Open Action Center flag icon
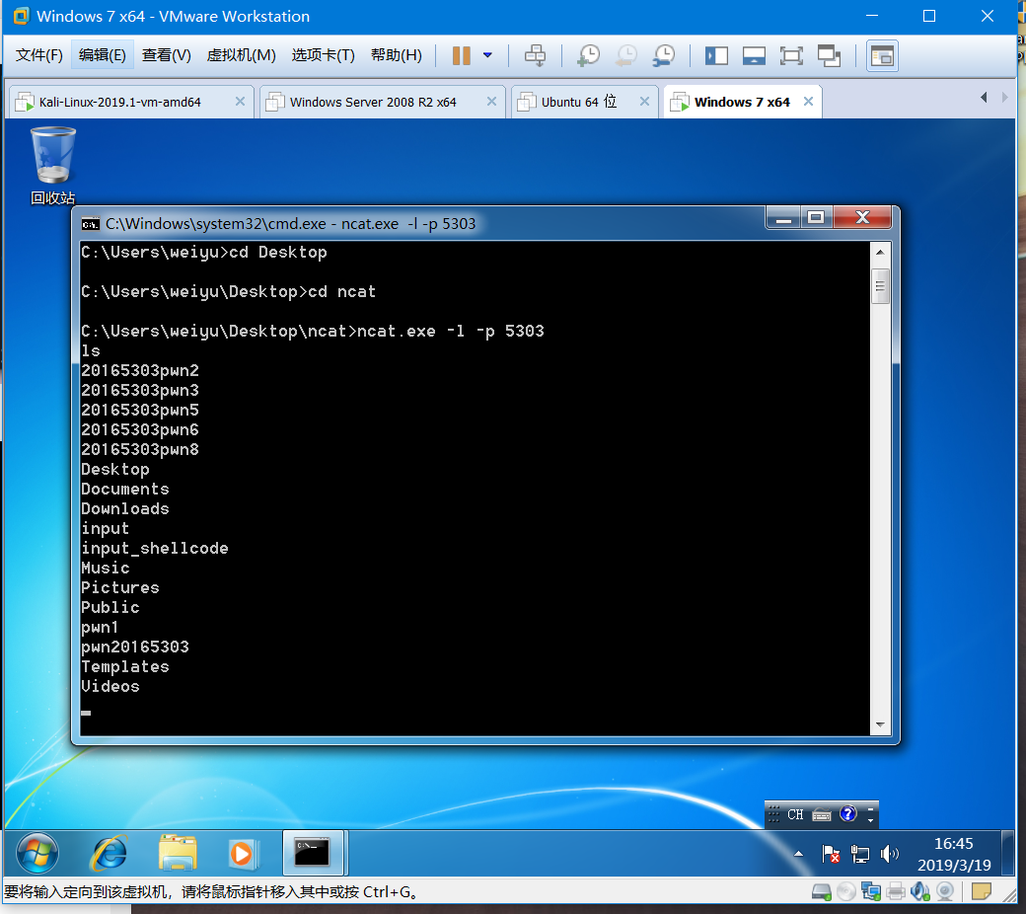 click(831, 854)
